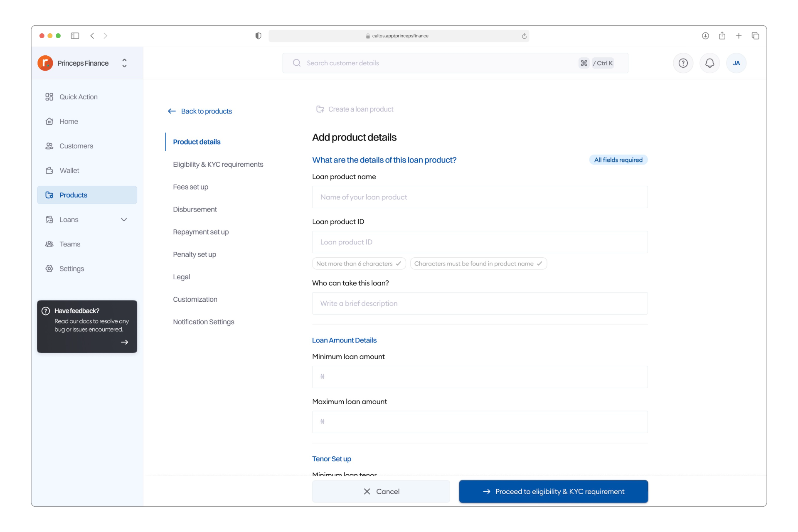The height and width of the screenshot is (532, 798).
Task: Reload the page using refresh icon
Action: pos(524,36)
